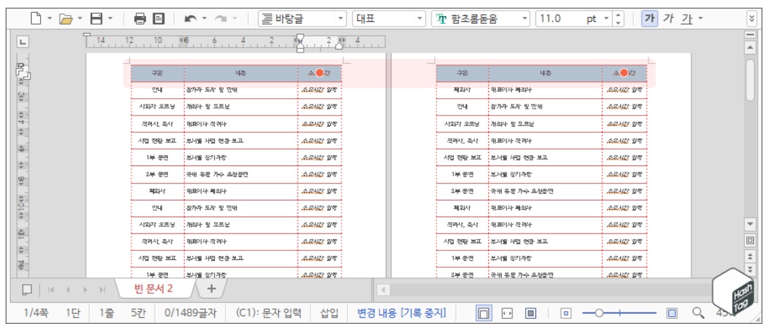The width and height of the screenshot is (768, 328).
Task: Toggle bold formatting
Action: click(x=649, y=19)
